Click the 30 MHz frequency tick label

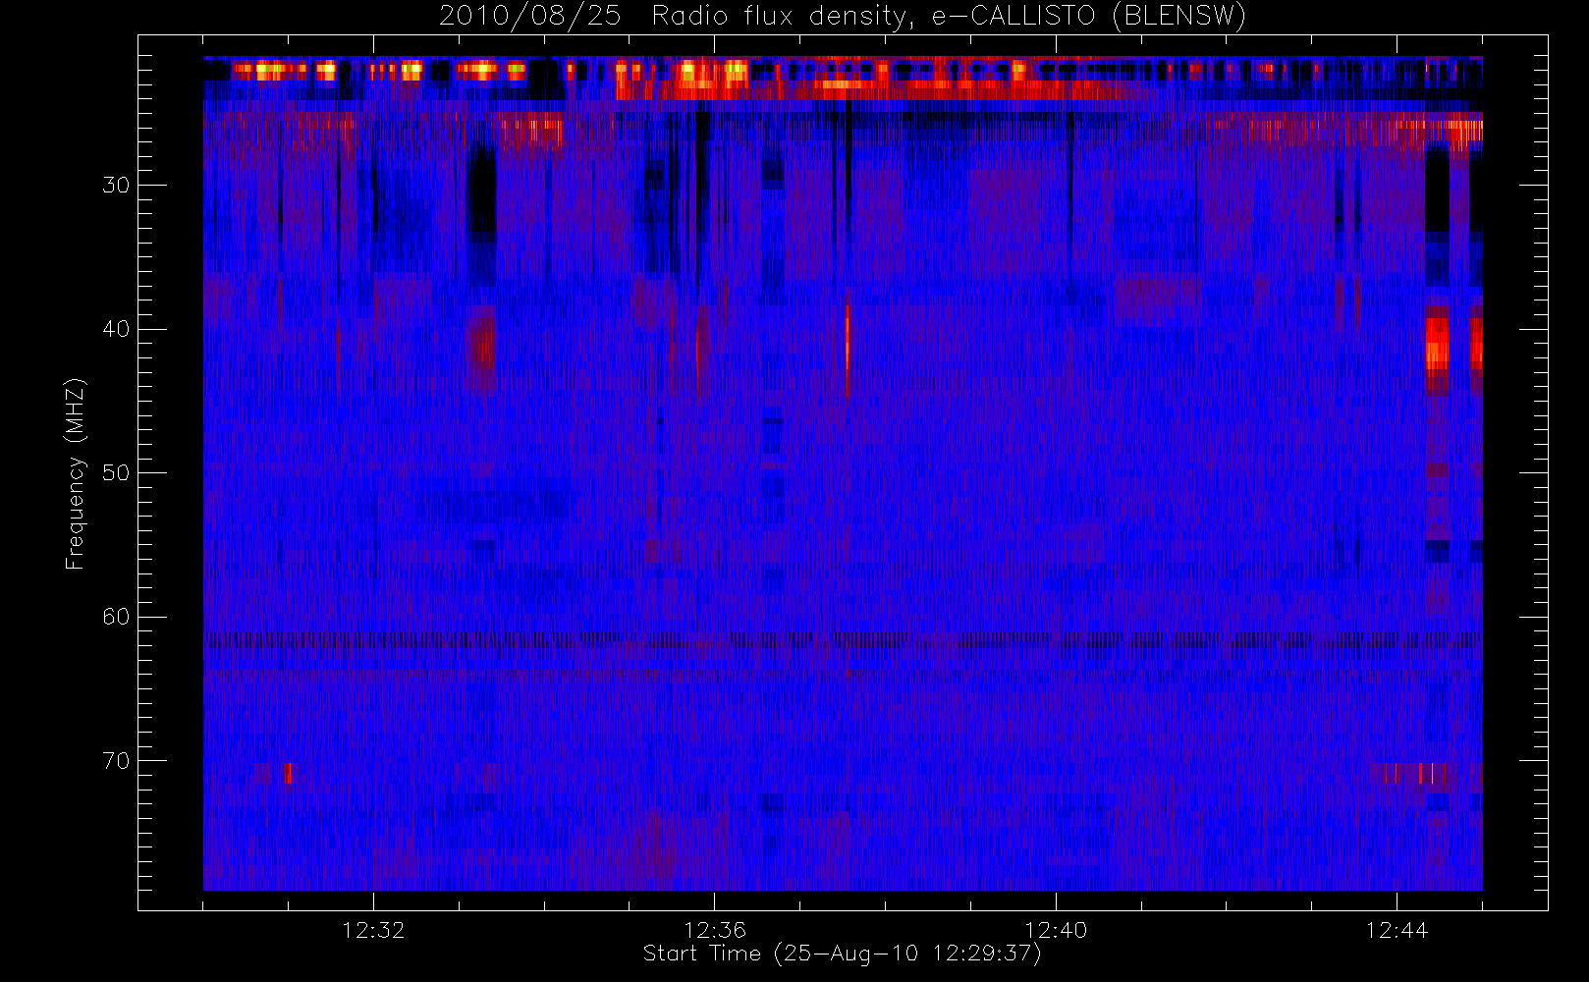pos(116,186)
